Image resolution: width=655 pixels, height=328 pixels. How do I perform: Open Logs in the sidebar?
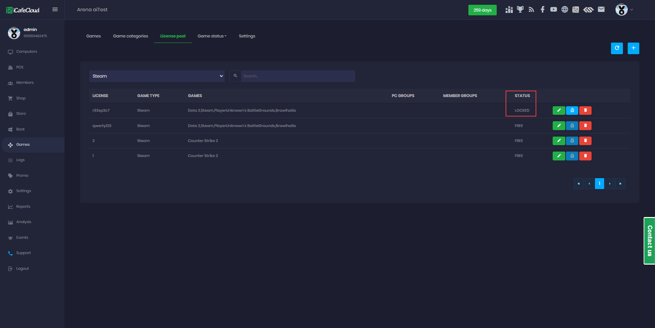(20, 160)
